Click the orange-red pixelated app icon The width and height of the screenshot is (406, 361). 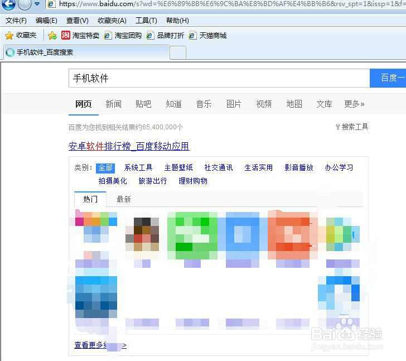(x=293, y=235)
